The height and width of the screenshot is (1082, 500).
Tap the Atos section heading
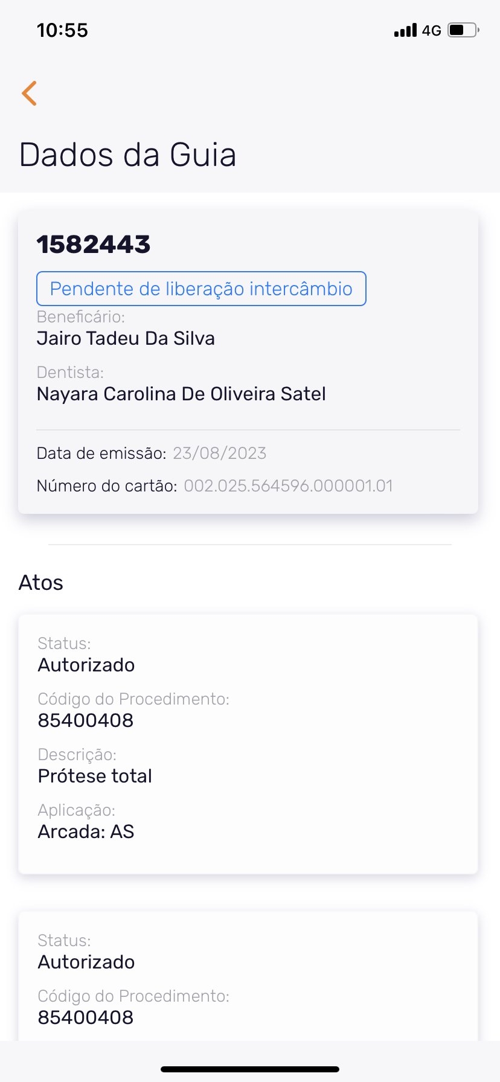coord(41,583)
